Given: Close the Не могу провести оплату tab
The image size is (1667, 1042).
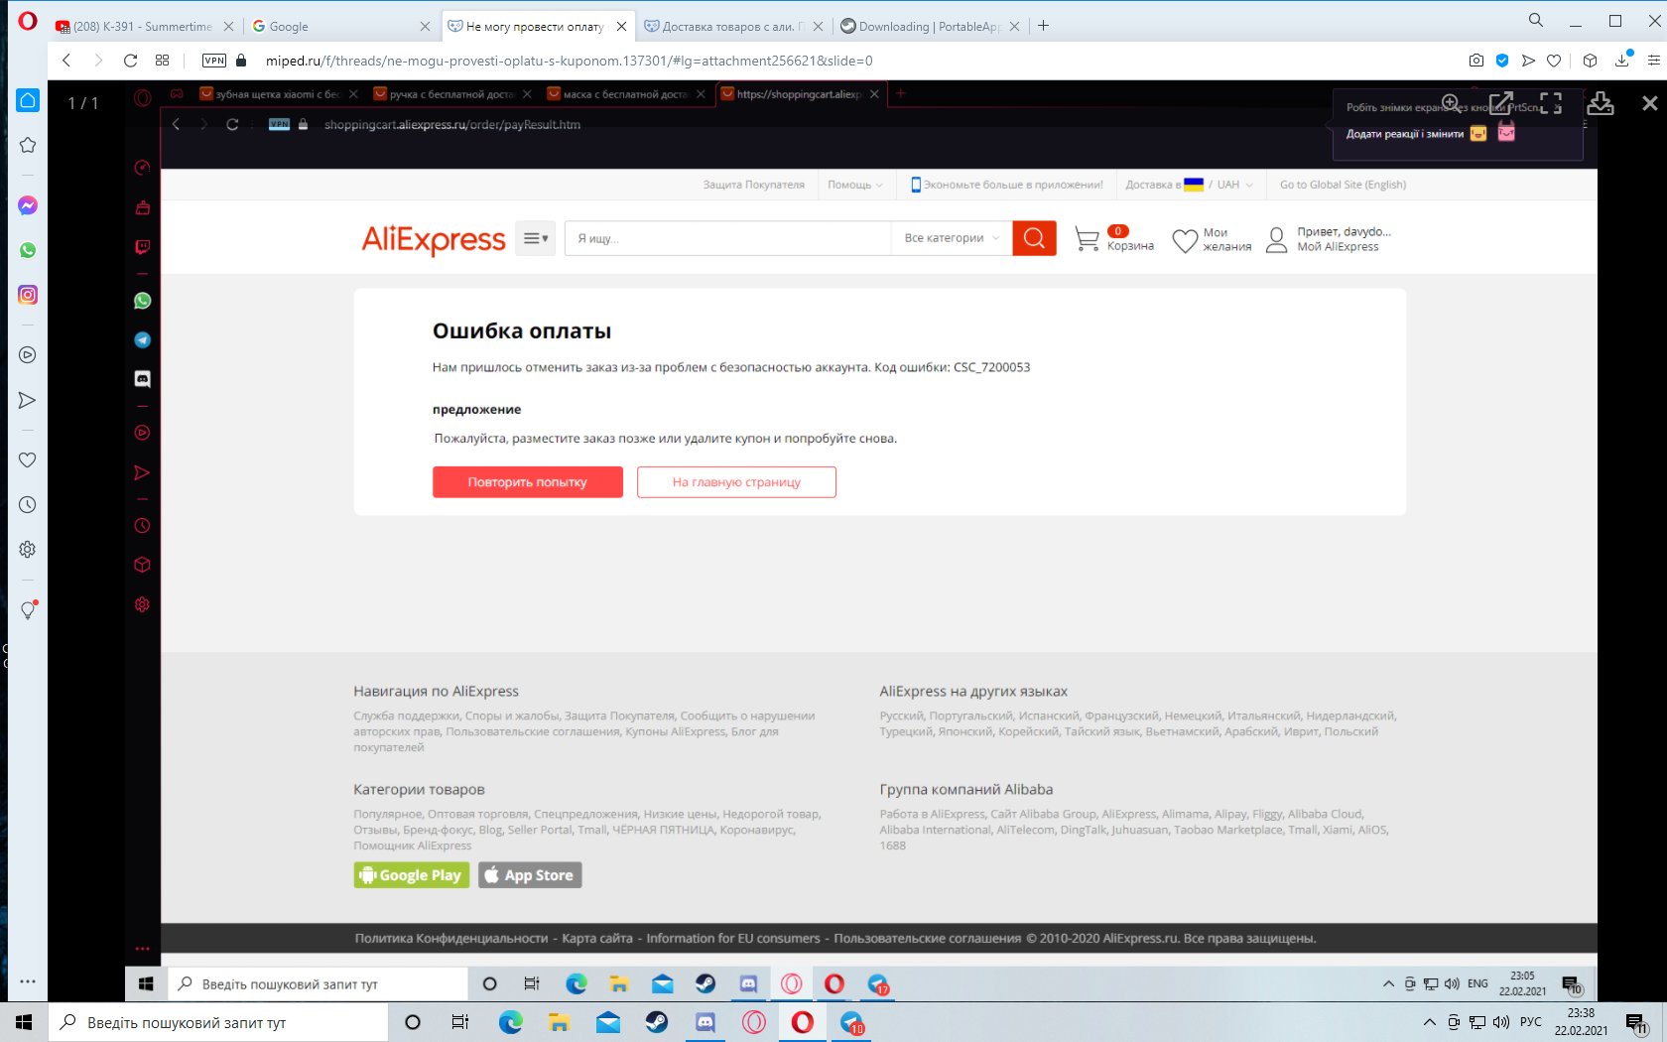Looking at the screenshot, I should [x=621, y=27].
